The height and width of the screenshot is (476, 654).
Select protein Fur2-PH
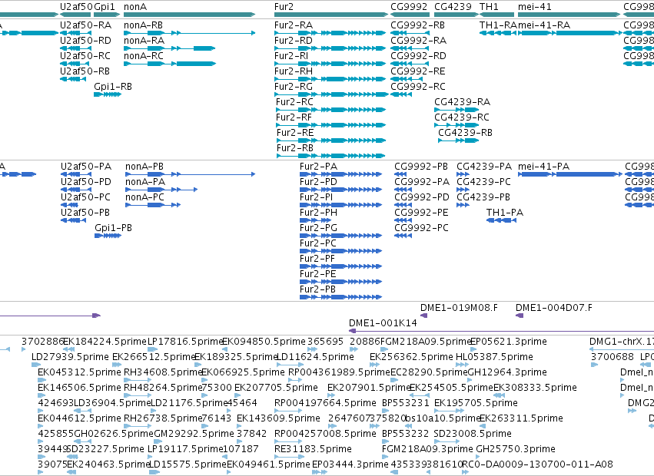(x=315, y=220)
